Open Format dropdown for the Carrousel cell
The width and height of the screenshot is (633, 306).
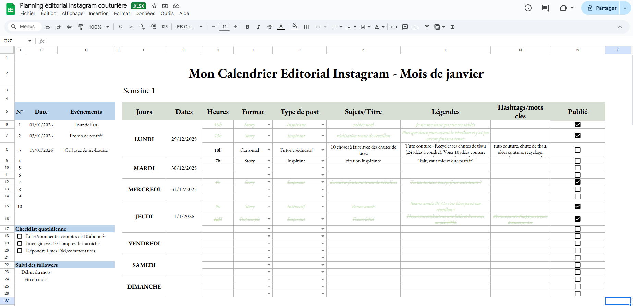click(x=269, y=150)
